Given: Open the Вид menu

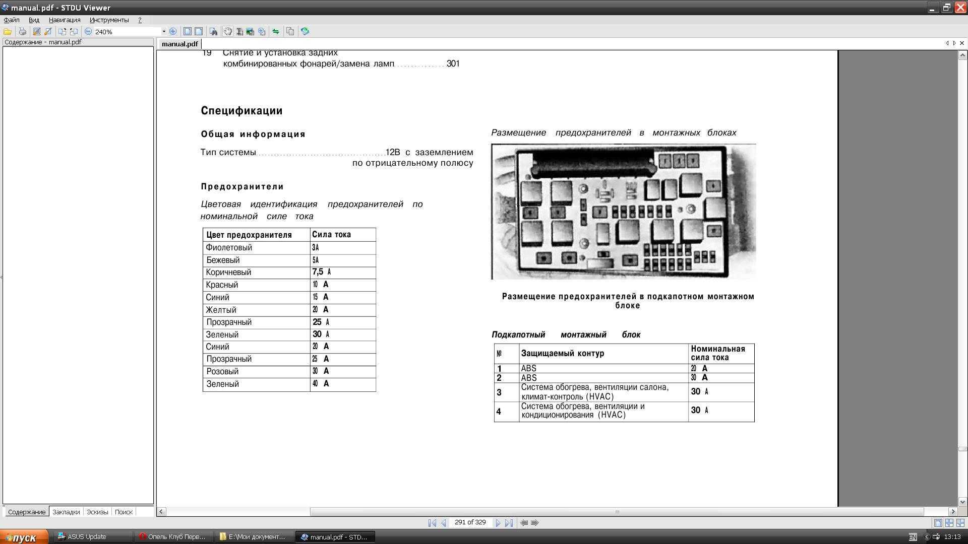Looking at the screenshot, I should 34,20.
